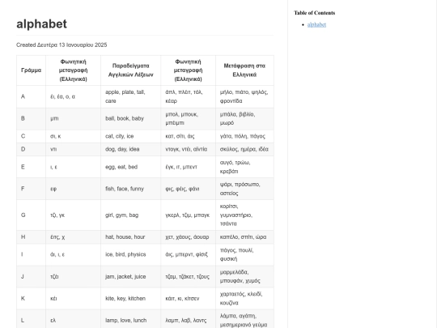Select the 'ice, bird, physics' cell
Image resolution: width=437 pixels, height=328 pixels.
[x=131, y=254]
